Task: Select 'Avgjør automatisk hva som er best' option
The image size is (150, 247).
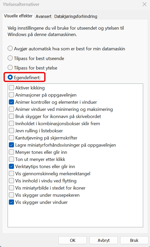Action: point(9,48)
